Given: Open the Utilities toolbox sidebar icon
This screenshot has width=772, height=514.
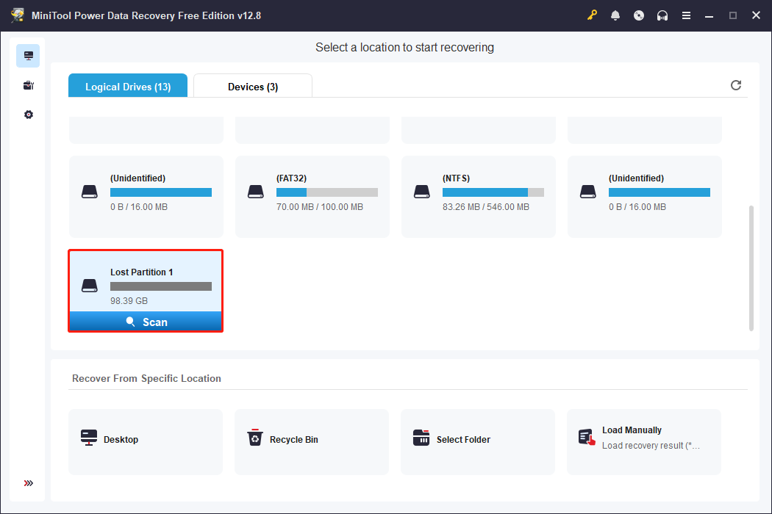Looking at the screenshot, I should point(29,85).
